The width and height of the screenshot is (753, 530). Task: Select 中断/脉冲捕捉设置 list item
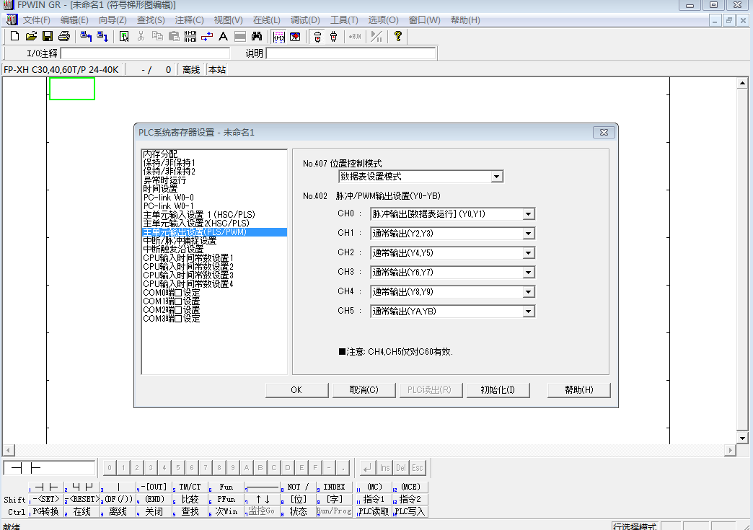[x=180, y=241]
